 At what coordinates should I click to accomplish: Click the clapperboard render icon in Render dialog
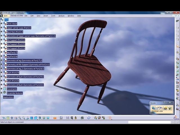(x=165, y=108)
